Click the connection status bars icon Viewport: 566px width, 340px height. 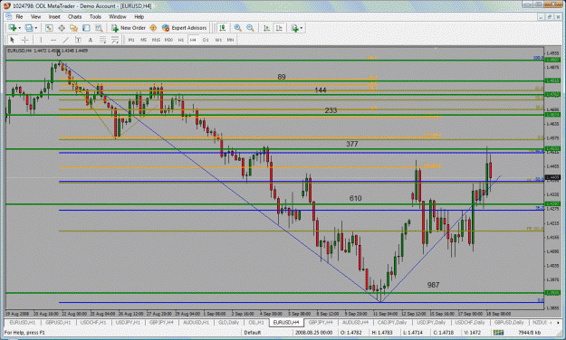tap(498, 333)
